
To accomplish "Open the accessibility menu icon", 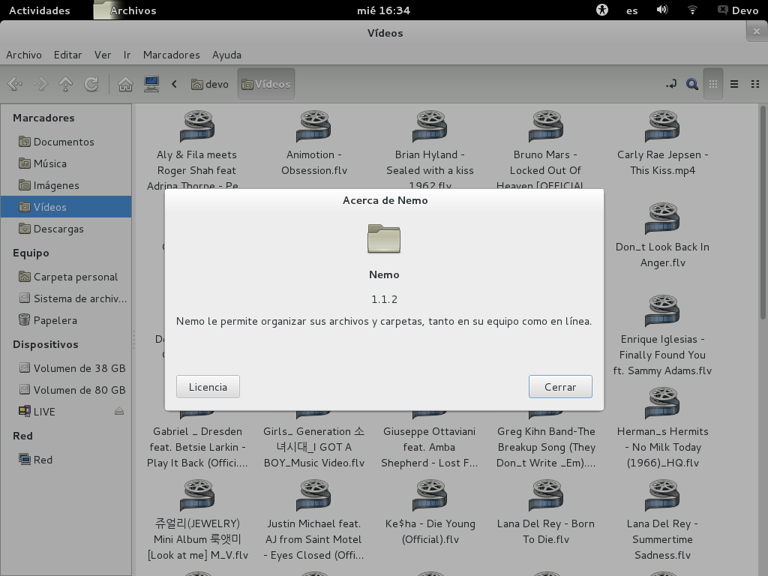I will [x=602, y=10].
